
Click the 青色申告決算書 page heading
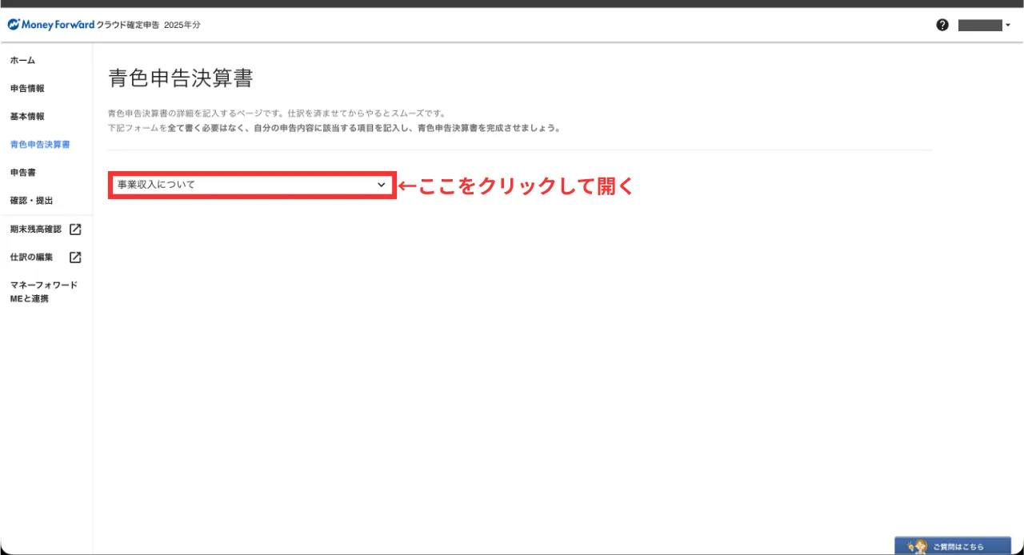[x=180, y=78]
